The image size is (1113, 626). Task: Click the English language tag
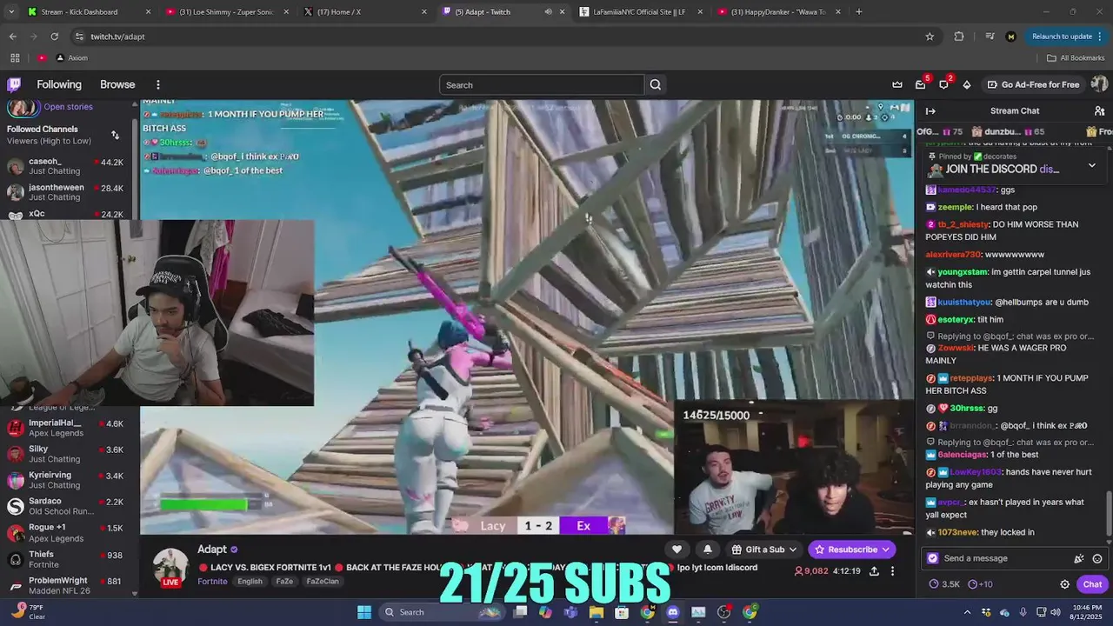[x=250, y=581]
